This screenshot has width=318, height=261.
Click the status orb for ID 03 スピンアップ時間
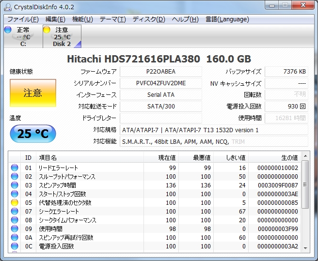pos(15,185)
